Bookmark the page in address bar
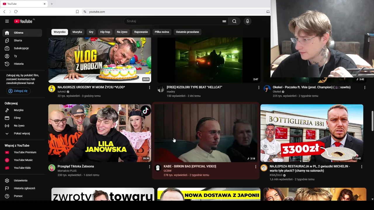The width and height of the screenshot is (374, 210). pyautogui.click(x=77, y=12)
